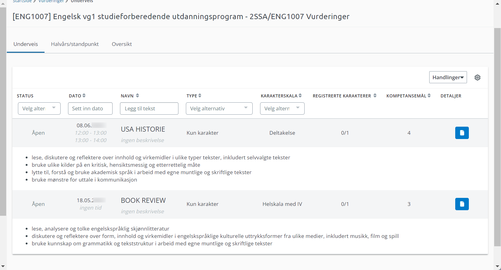Click Kun karakter type for USA HISTORIE

(x=203, y=133)
